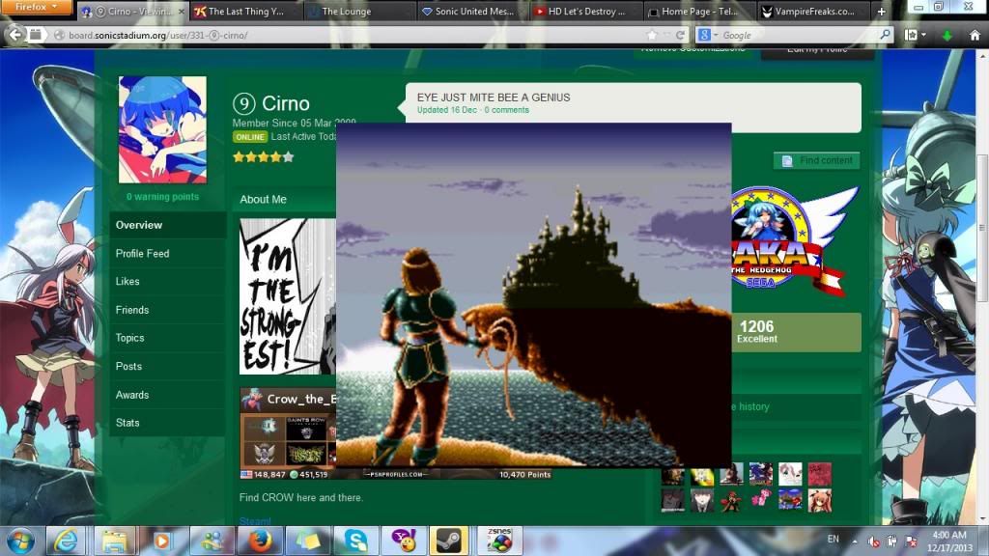The height and width of the screenshot is (556, 989).
Task: Click the green download indicator arrow
Action: point(947,34)
